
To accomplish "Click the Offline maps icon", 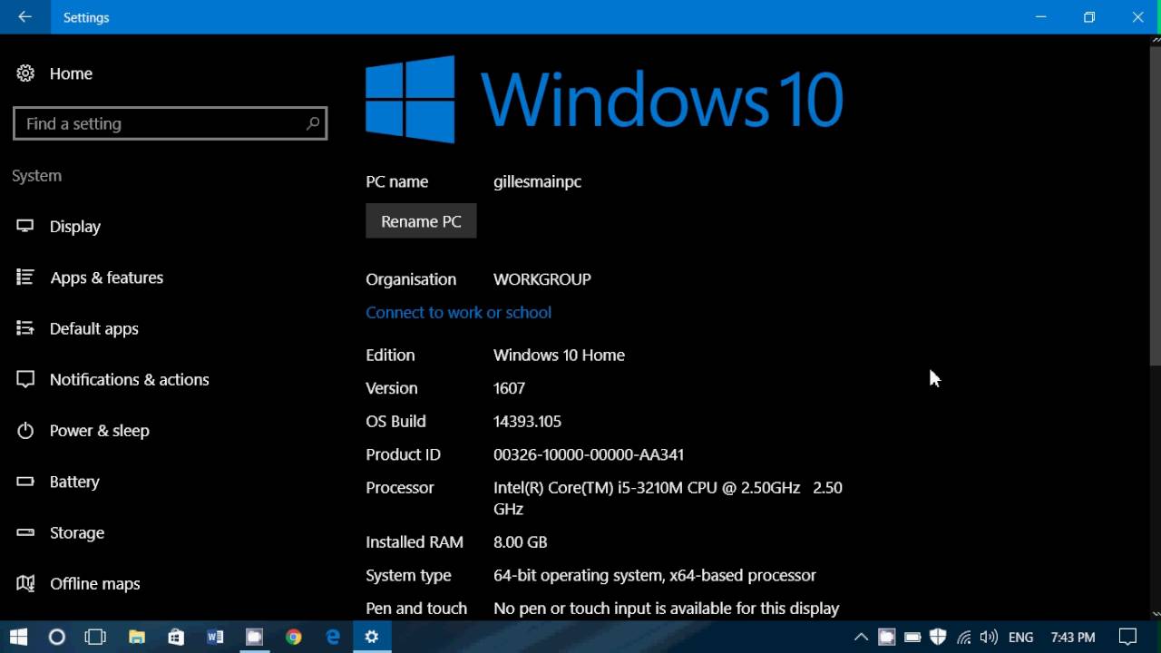I will [x=25, y=583].
